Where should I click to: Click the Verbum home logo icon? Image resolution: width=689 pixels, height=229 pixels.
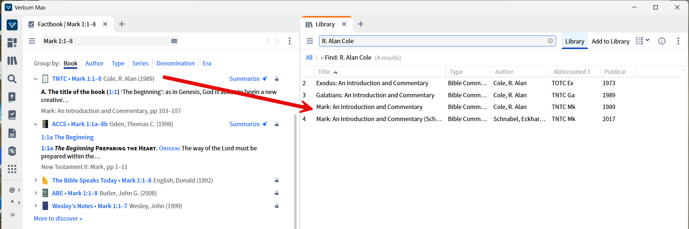(12, 25)
